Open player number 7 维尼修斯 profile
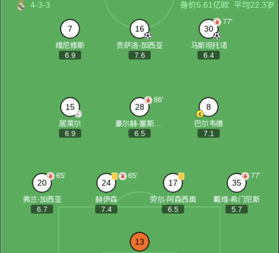The height and width of the screenshot is (253, 279). [70, 29]
